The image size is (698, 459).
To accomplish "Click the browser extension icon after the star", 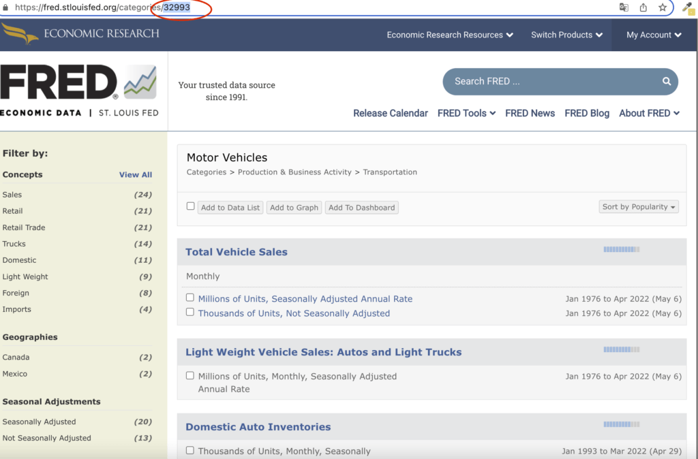I will (x=688, y=7).
